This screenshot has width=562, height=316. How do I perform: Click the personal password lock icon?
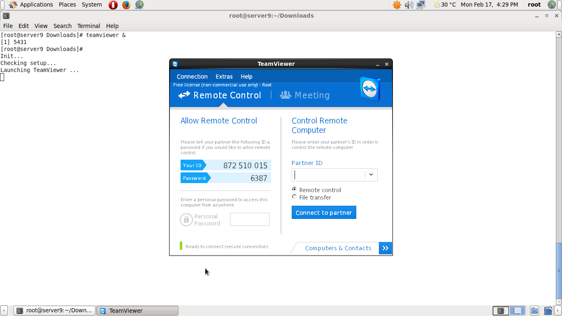tap(186, 220)
